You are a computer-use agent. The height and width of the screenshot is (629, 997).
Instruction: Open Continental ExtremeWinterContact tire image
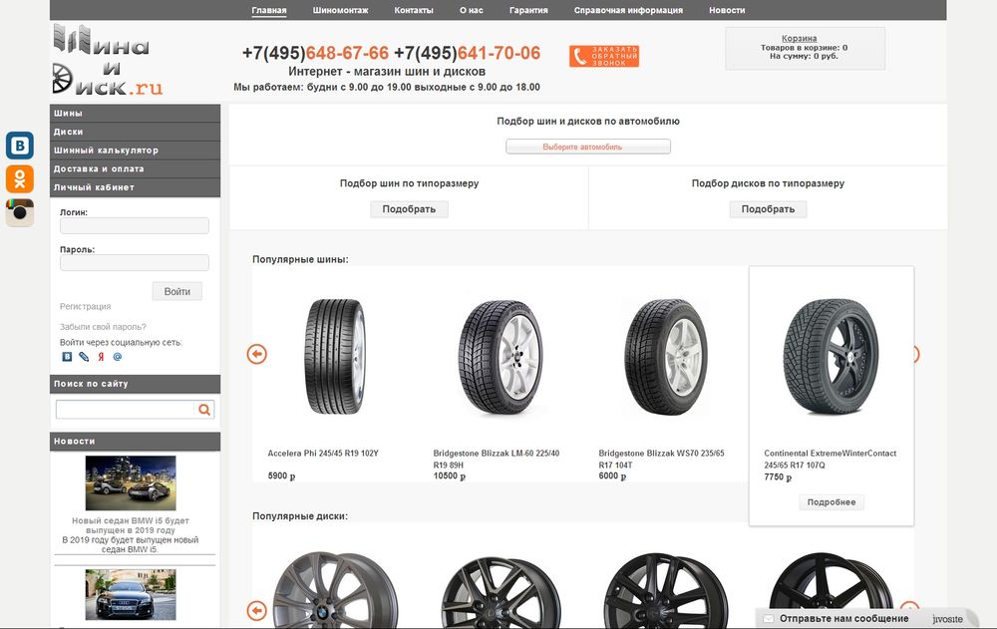tap(831, 356)
